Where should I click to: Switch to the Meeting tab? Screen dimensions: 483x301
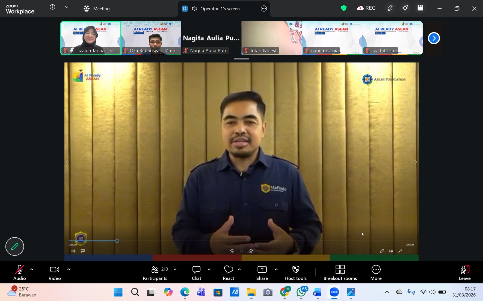(x=97, y=9)
